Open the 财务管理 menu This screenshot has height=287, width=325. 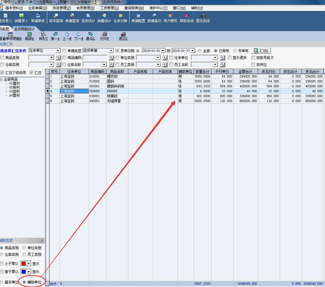[61, 8]
